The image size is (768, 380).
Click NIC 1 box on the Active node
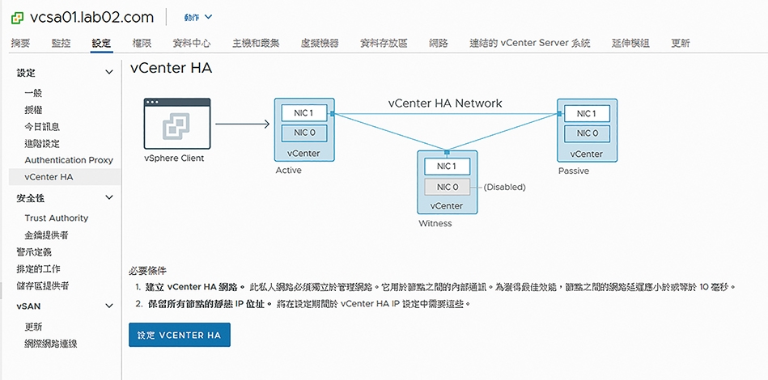click(303, 113)
